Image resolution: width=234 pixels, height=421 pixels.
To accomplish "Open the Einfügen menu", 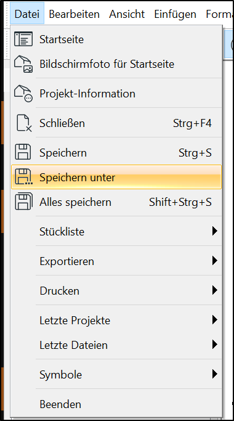I will (x=175, y=14).
